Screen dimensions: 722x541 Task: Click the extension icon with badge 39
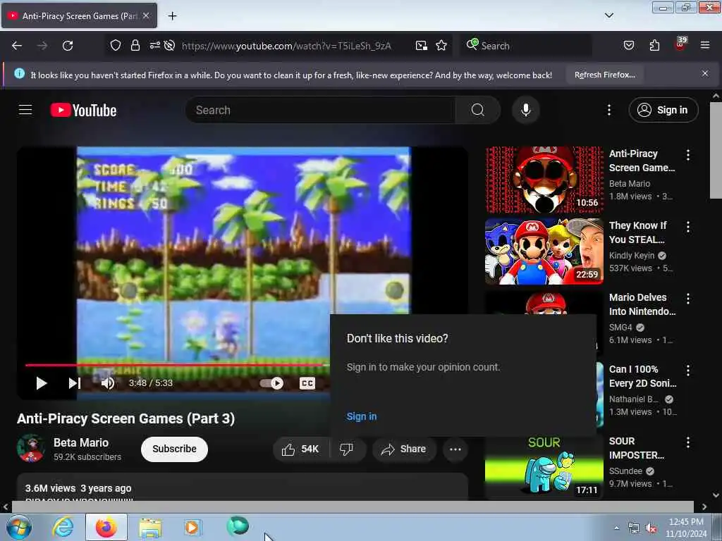pos(680,44)
